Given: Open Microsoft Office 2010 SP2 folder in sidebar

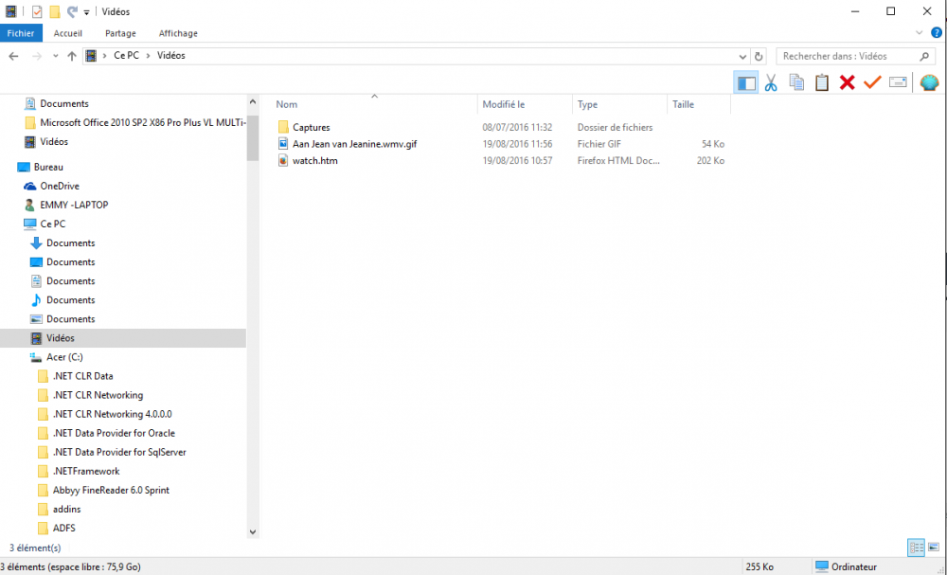Looking at the screenshot, I should [x=143, y=122].
